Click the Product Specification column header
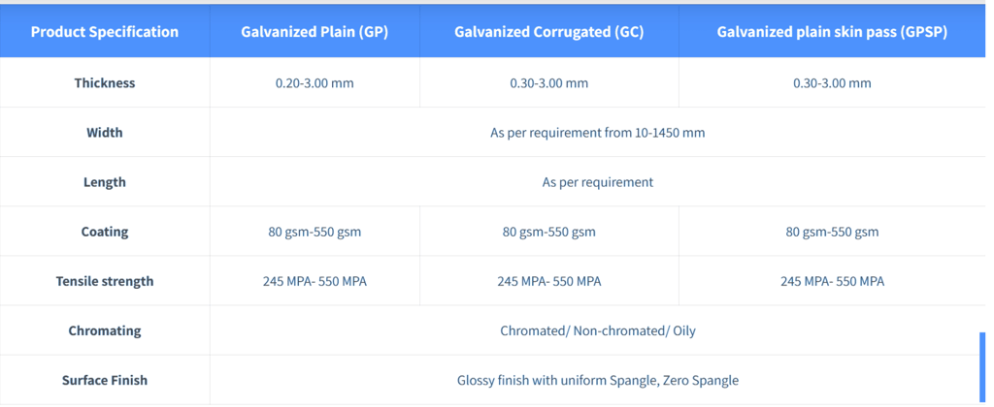The image size is (994, 407). click(x=105, y=32)
